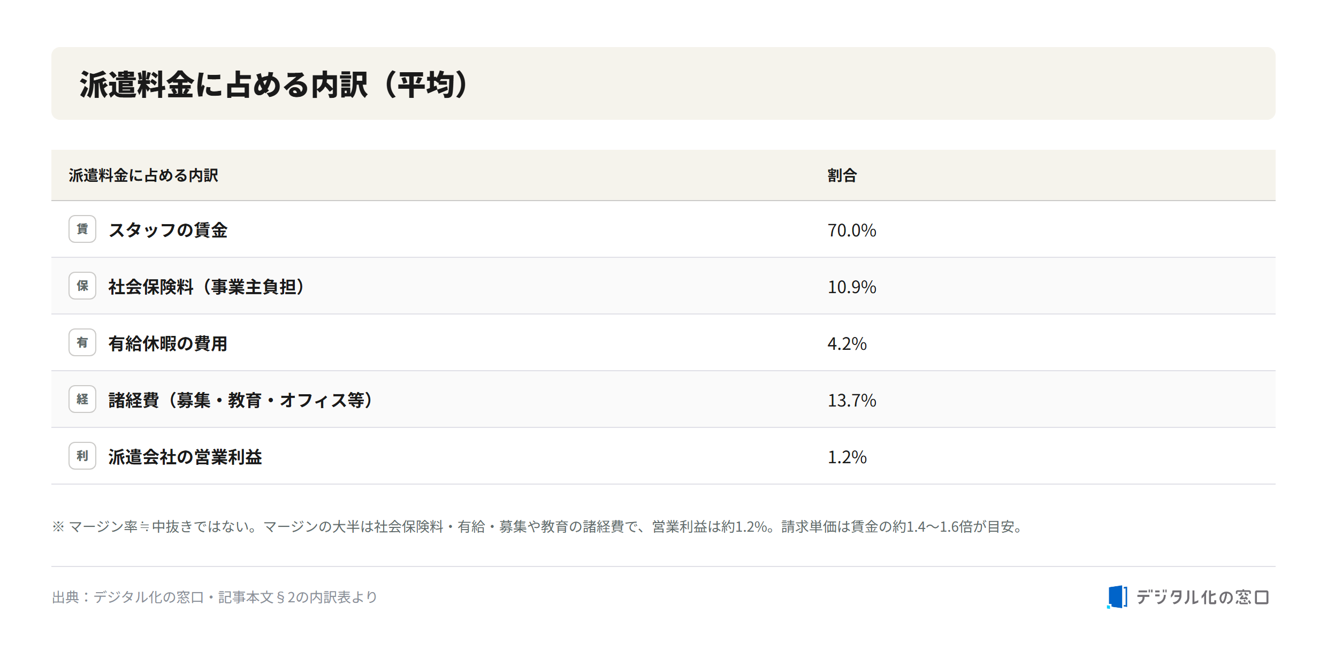1327x659 pixels.
Task: Click the 出典 source citation text
Action: (x=215, y=597)
